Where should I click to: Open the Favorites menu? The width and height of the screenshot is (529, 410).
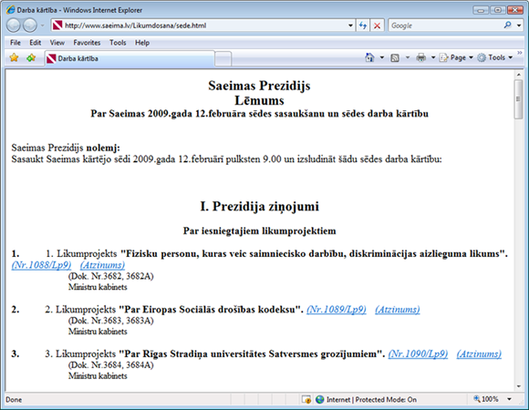(87, 43)
